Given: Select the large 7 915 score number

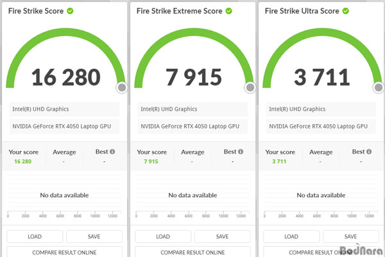Looking at the screenshot, I should click(x=194, y=77).
